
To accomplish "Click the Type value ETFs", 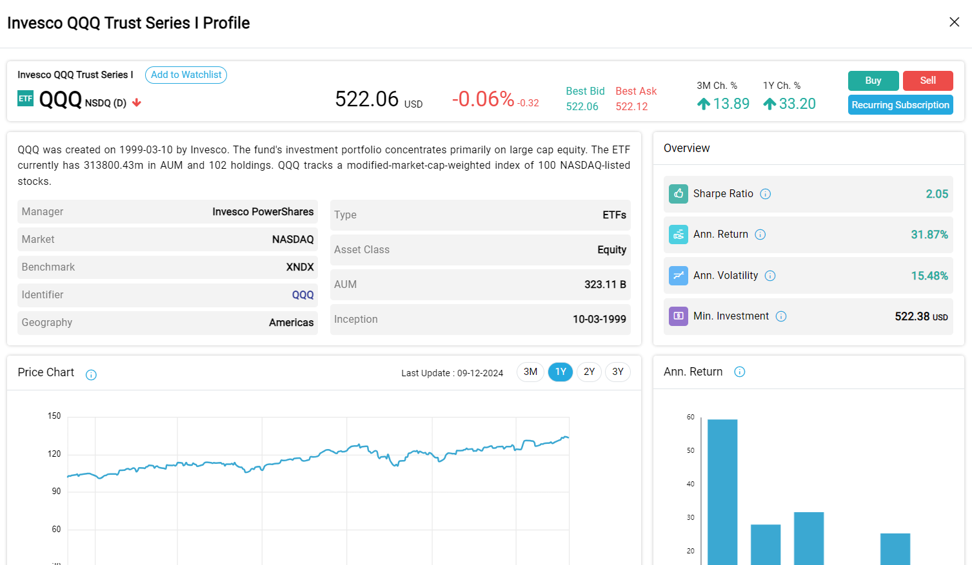I will [614, 215].
